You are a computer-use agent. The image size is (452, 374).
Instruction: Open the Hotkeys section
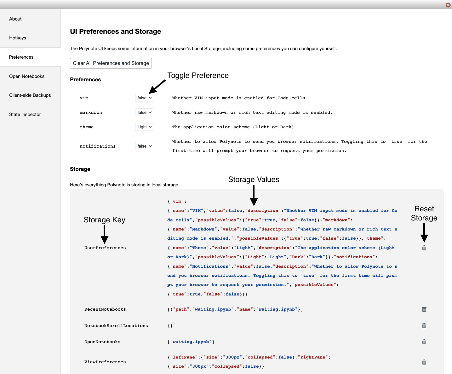click(x=18, y=38)
